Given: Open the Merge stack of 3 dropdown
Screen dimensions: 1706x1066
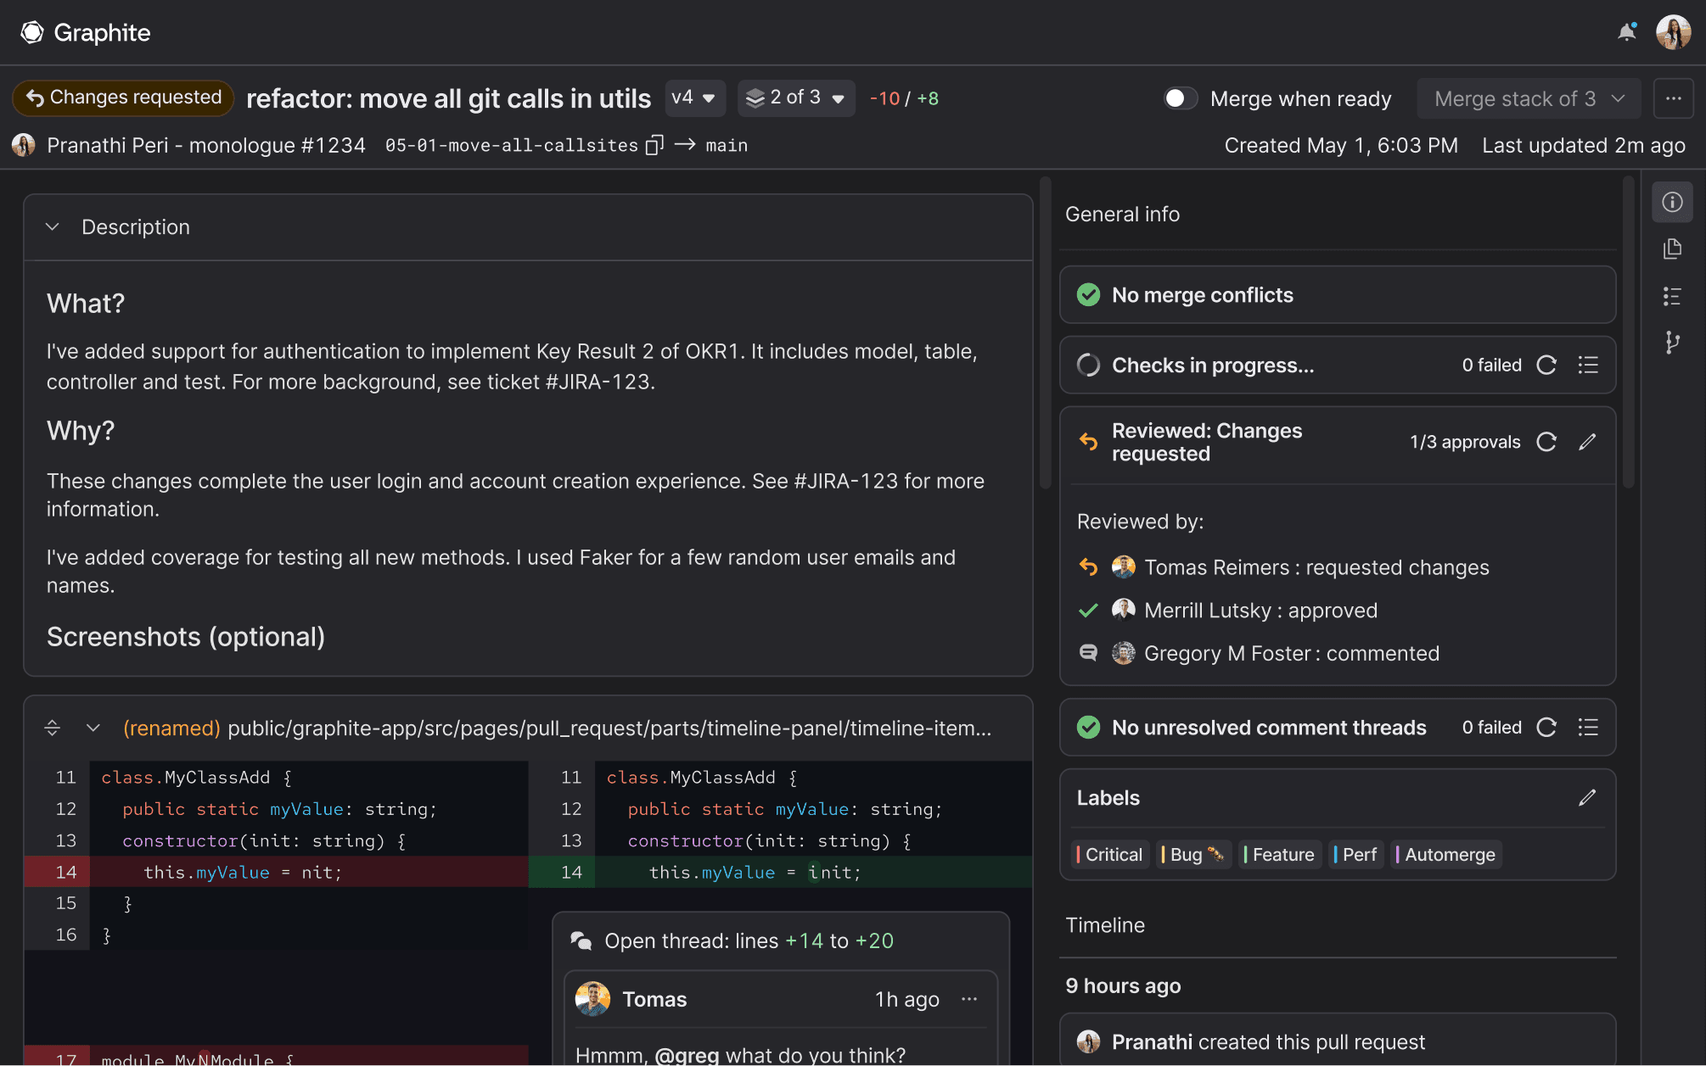Looking at the screenshot, I should tap(1528, 98).
